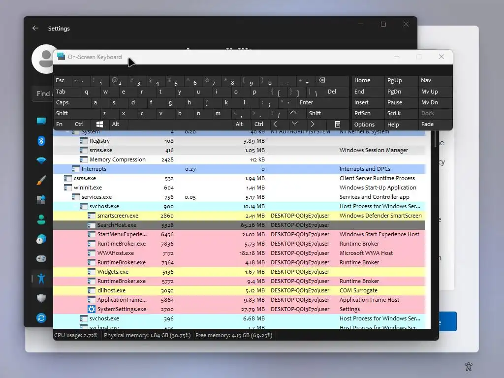This screenshot has height=378, width=504.
Task: Select the smartscreen.exe row
Action: click(x=239, y=216)
